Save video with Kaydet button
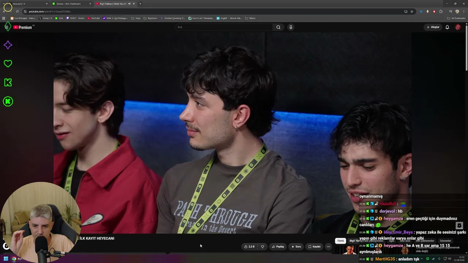468x263 pixels. tap(314, 247)
